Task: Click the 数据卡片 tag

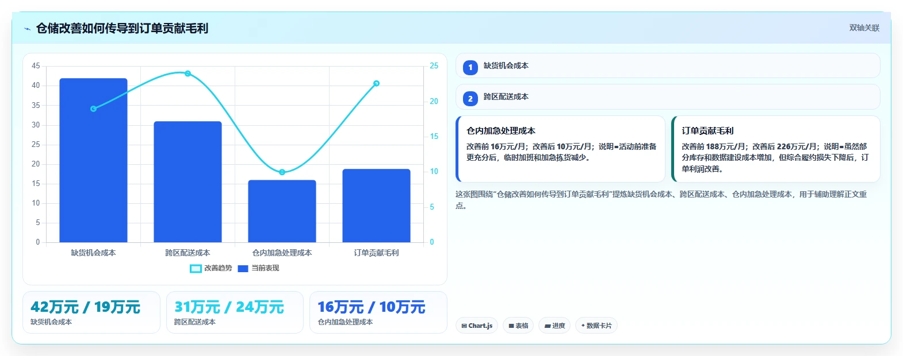Action: (596, 326)
